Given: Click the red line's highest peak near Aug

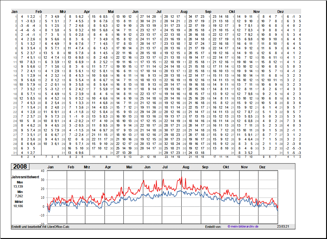Looking at the screenshot, I should (x=181, y=177).
